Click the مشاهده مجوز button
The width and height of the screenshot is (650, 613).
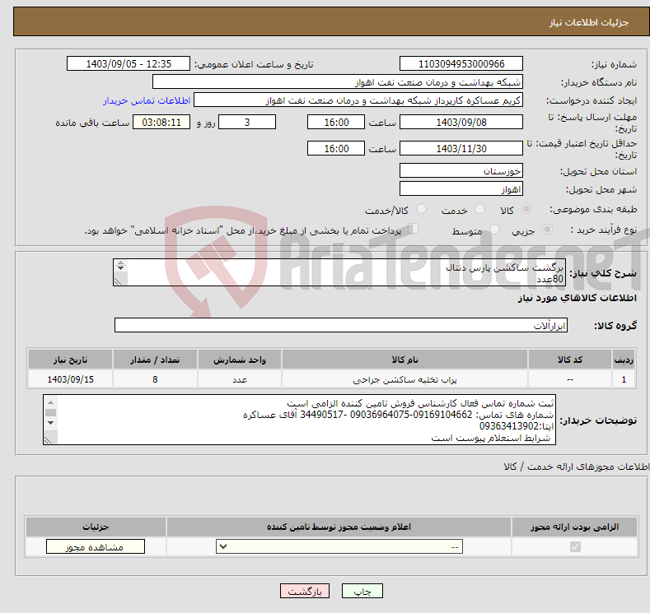pos(96,547)
